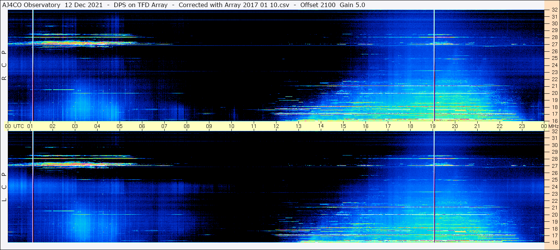
Task: Click the 09 hour label on time axis
Action: 209,126
